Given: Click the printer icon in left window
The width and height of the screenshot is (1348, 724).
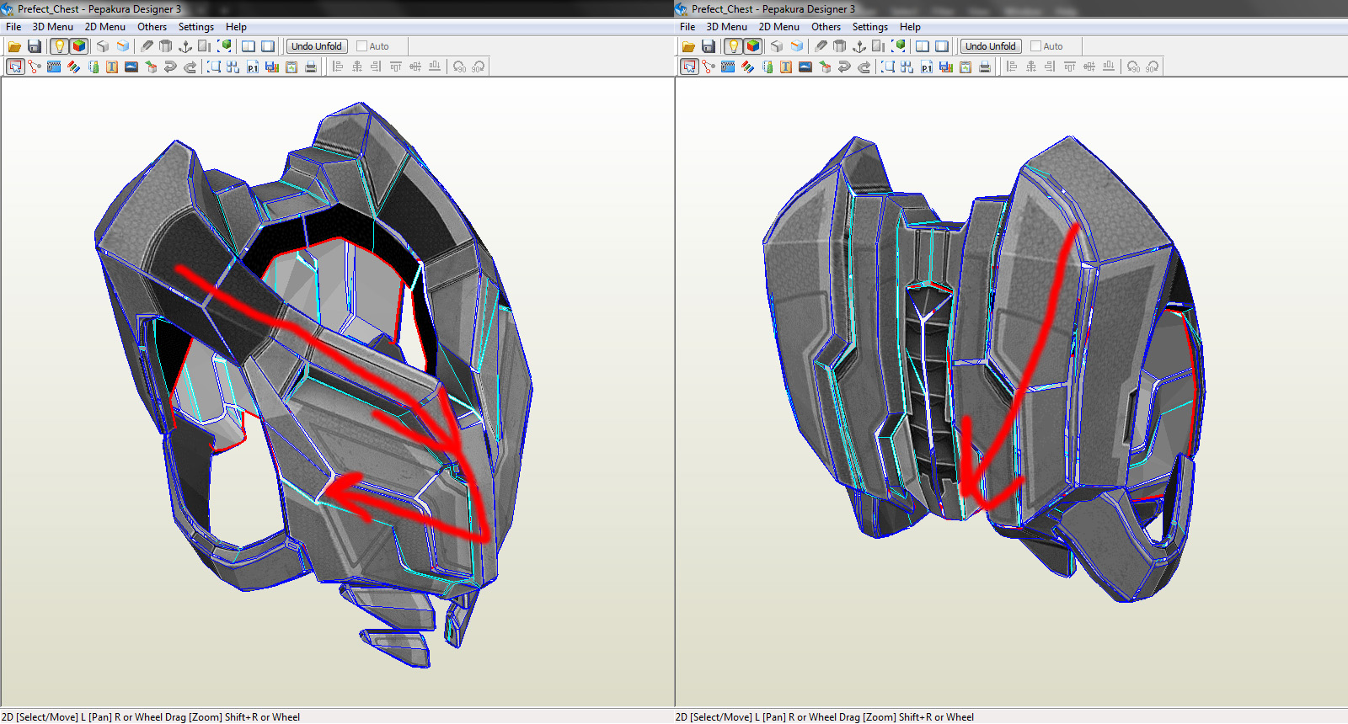Looking at the screenshot, I should pos(311,67).
